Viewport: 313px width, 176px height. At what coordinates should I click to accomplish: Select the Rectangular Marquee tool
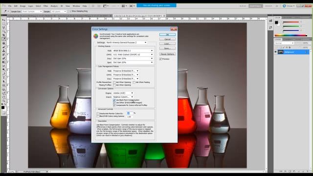coord(3,24)
